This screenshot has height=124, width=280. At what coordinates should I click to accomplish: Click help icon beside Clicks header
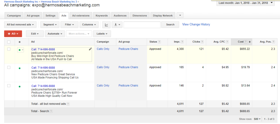click(202, 42)
